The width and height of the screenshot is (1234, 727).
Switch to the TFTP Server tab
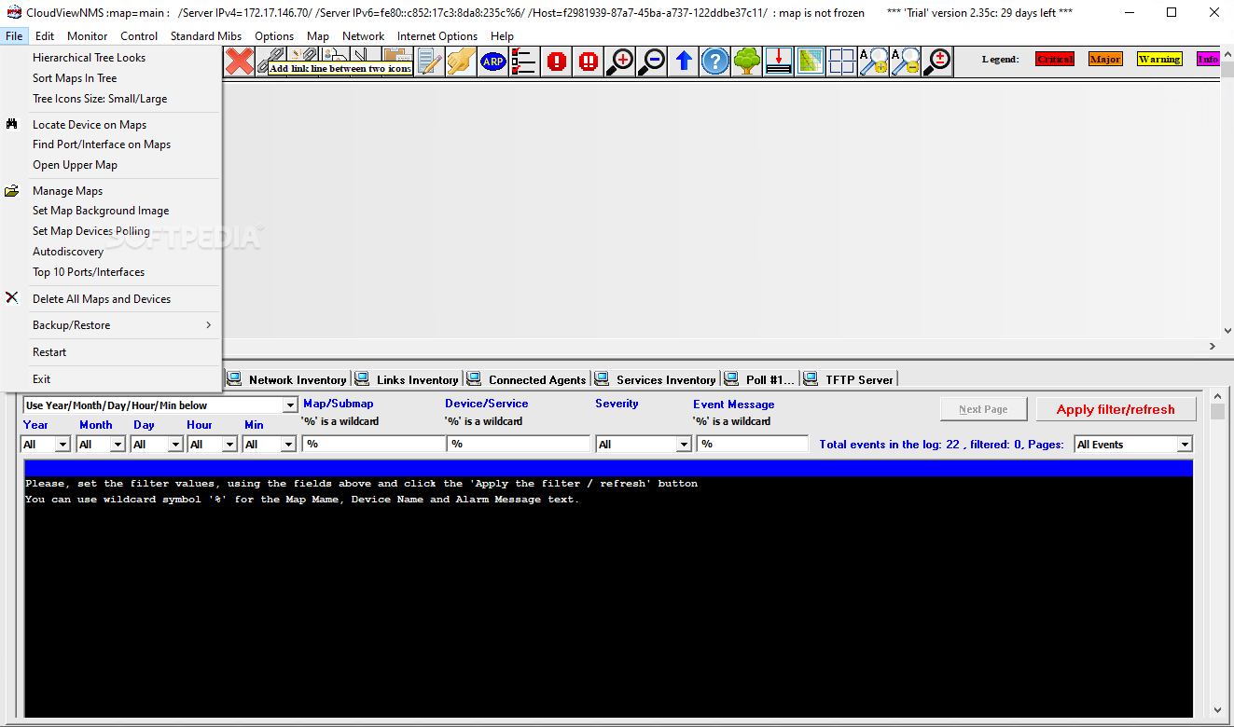pyautogui.click(x=849, y=378)
